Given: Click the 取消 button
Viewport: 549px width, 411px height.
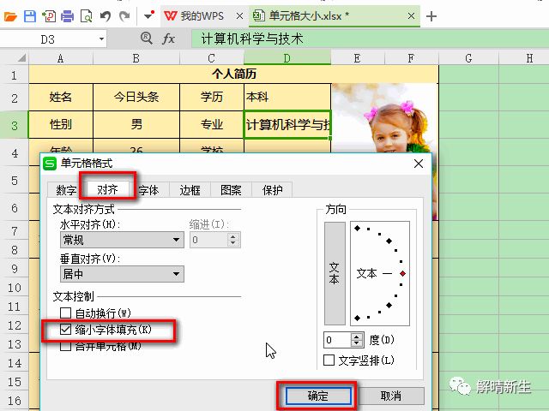Looking at the screenshot, I should (390, 396).
